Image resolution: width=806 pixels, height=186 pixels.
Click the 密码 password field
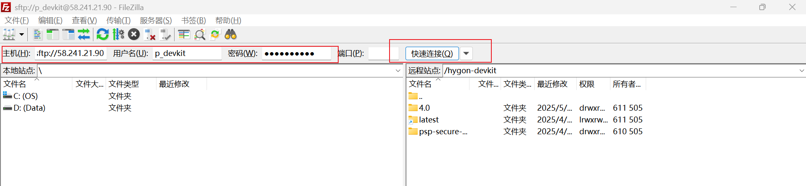coord(296,53)
